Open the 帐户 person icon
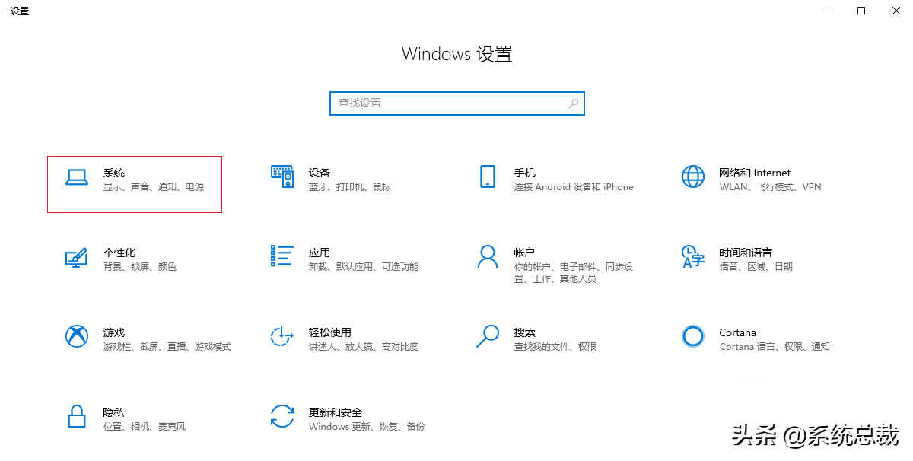 coord(488,256)
